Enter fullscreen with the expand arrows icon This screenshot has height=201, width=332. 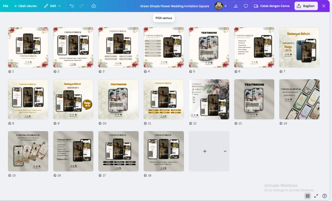[x=316, y=196]
